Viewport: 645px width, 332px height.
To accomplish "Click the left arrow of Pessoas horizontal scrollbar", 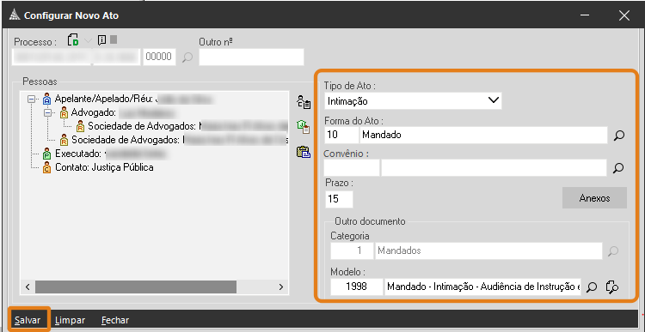I will 28,287.
